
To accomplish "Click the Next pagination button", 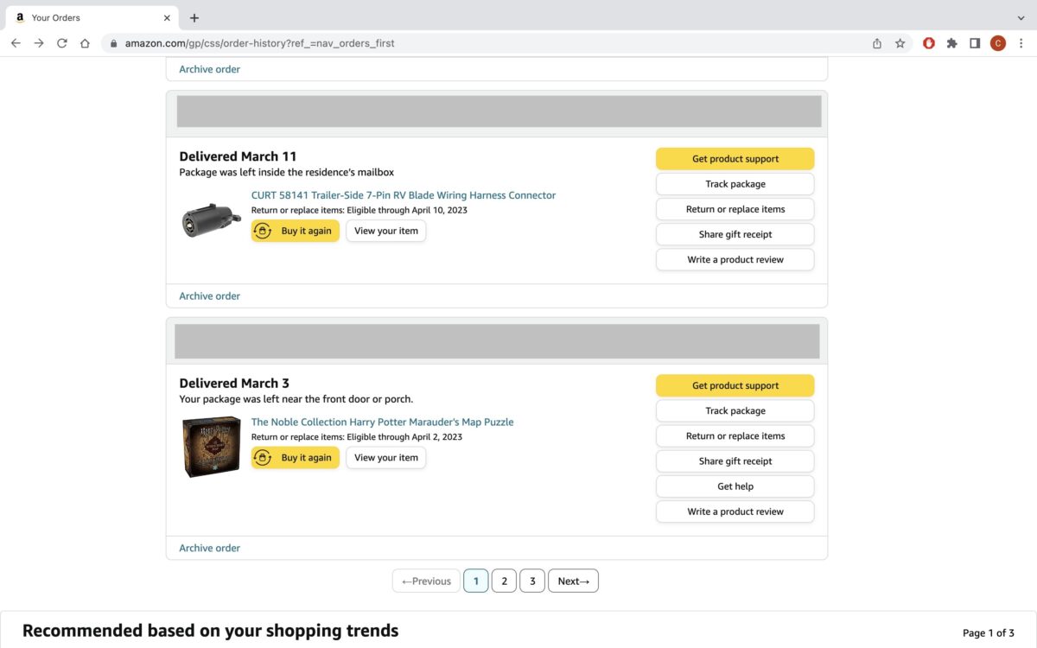I will [x=573, y=581].
